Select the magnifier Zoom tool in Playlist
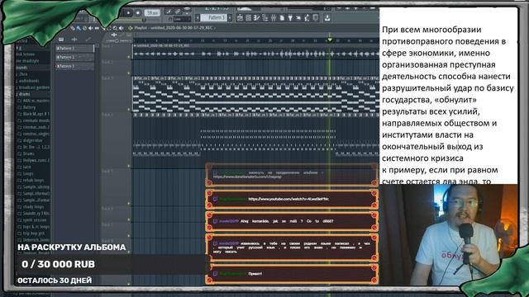 (x=115, y=28)
